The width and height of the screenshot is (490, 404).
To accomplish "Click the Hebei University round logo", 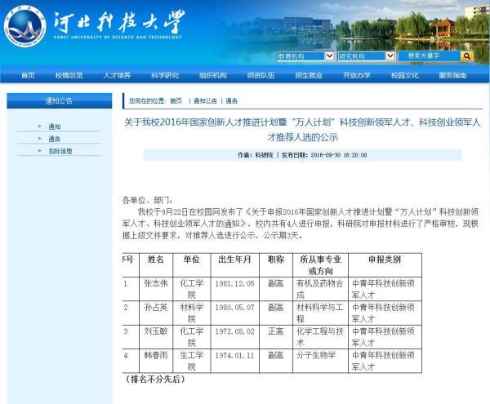I will coord(24,28).
